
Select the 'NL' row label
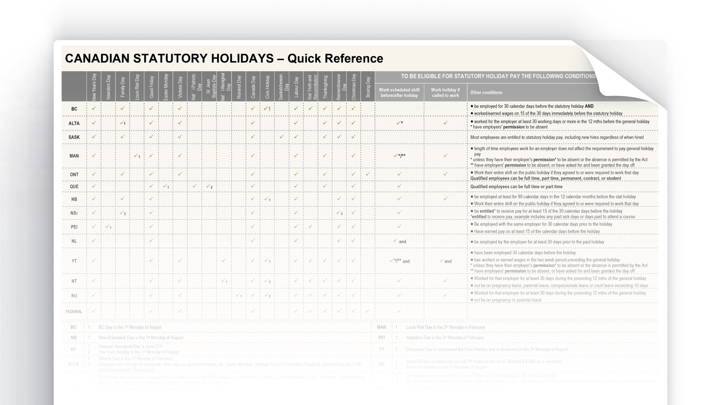[x=74, y=241]
